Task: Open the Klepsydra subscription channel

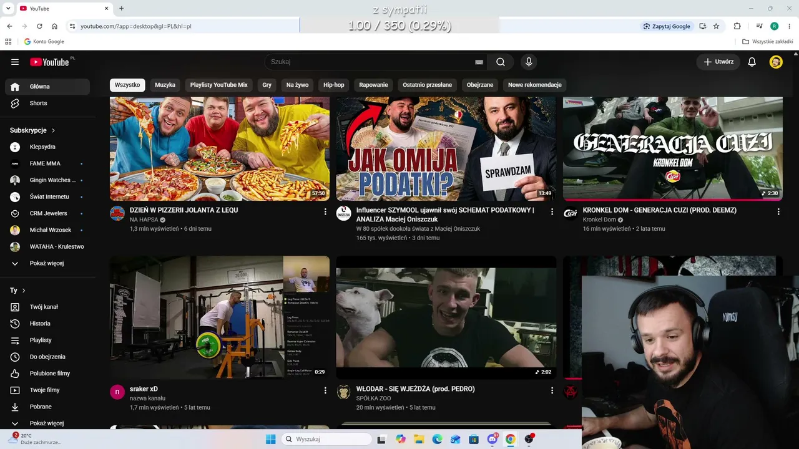Action: click(47, 147)
